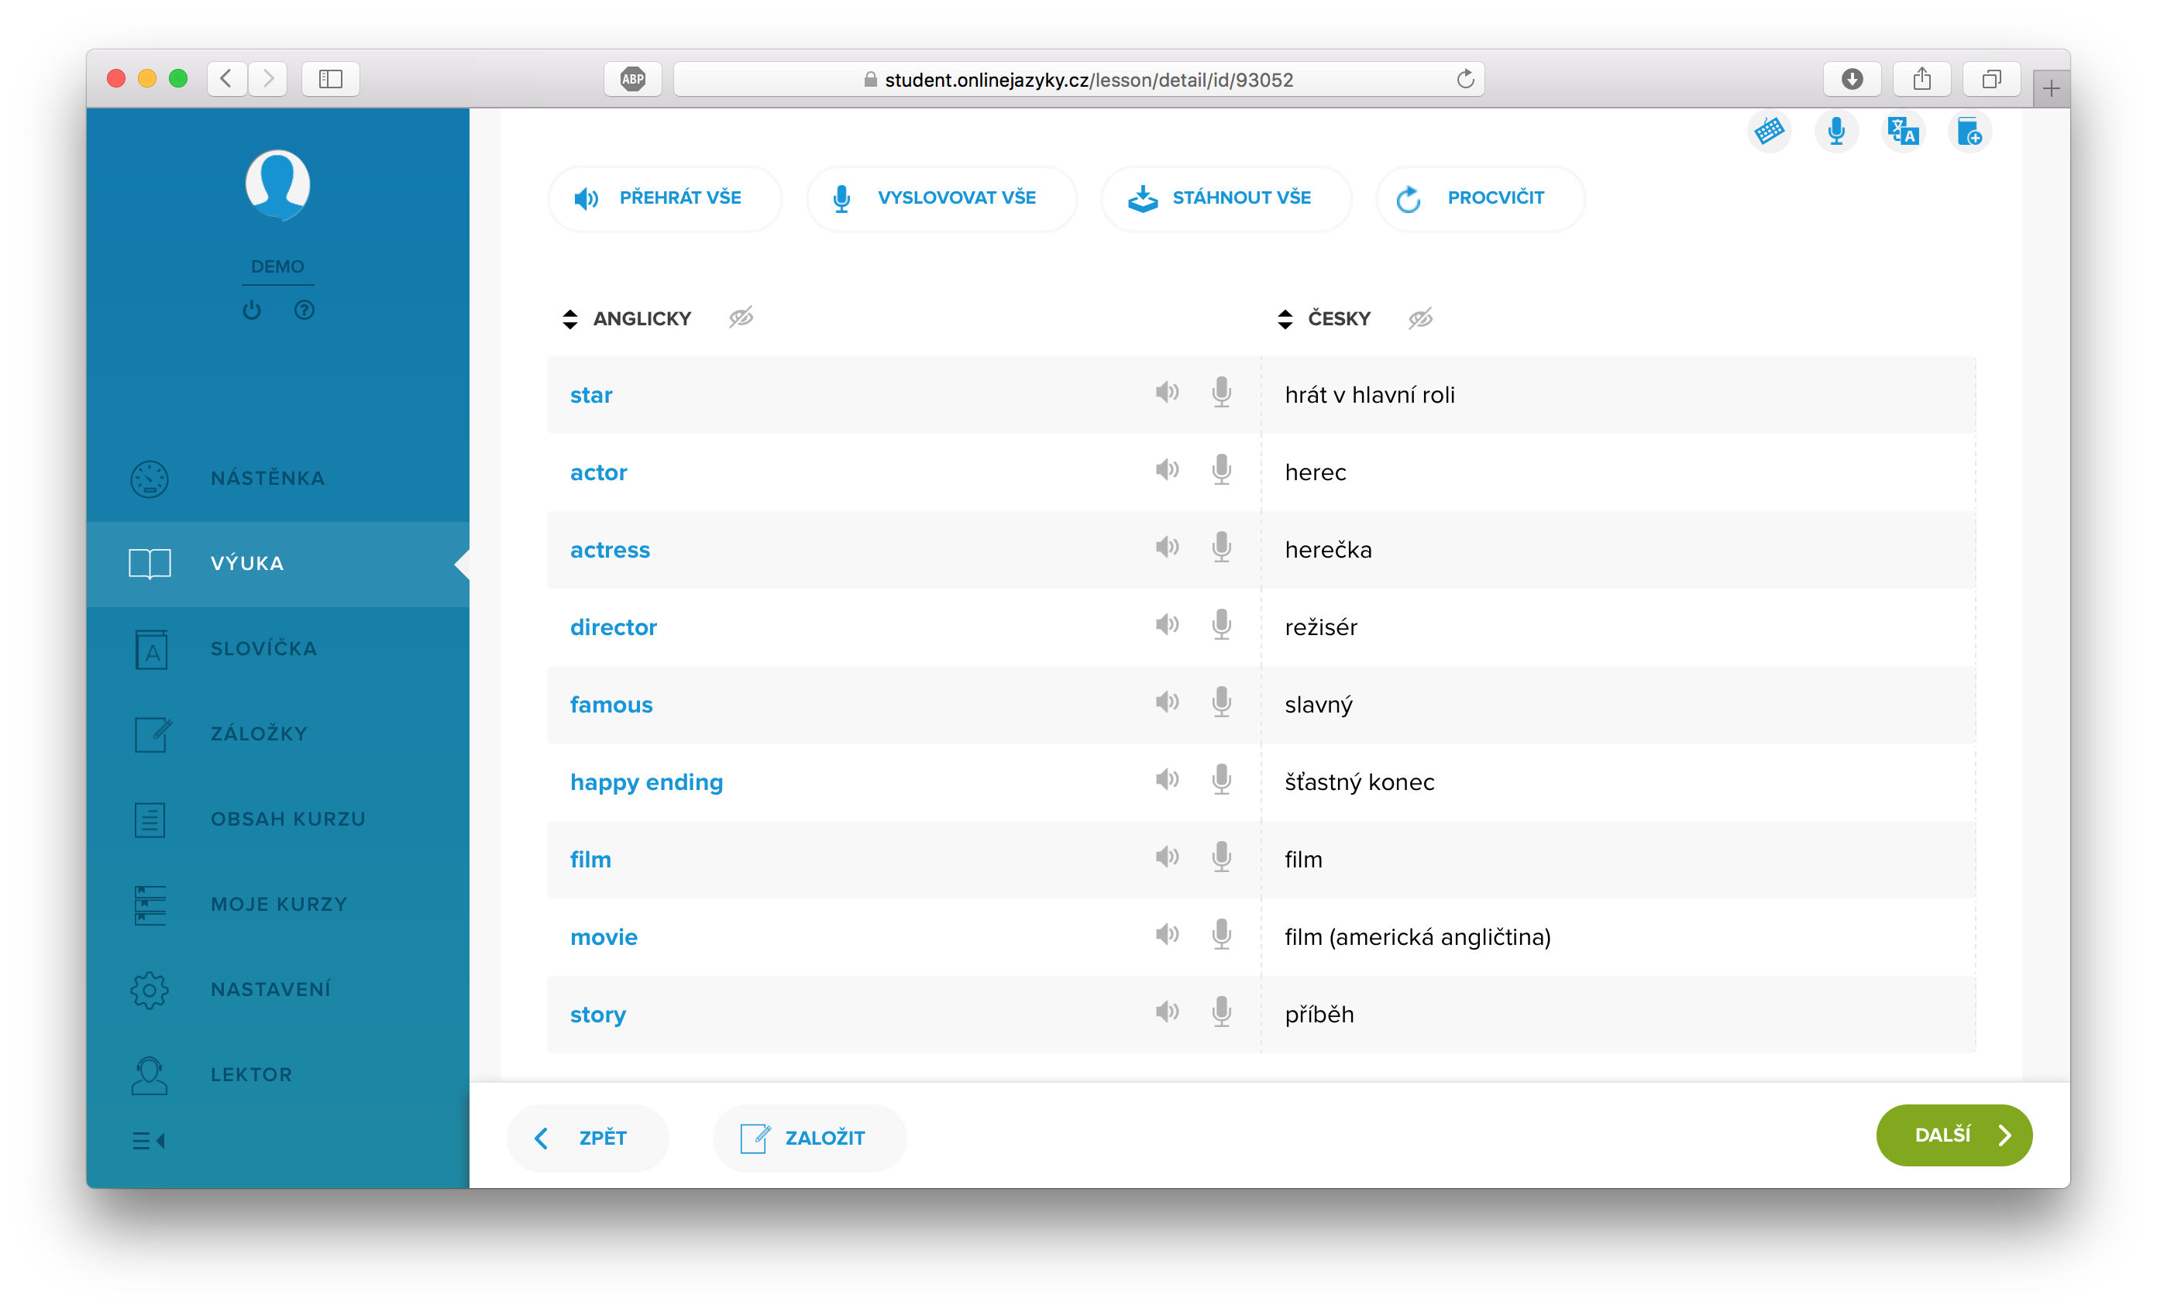2157x1312 pixels.
Task: Click the logout power icon under DEMO
Action: tap(251, 310)
